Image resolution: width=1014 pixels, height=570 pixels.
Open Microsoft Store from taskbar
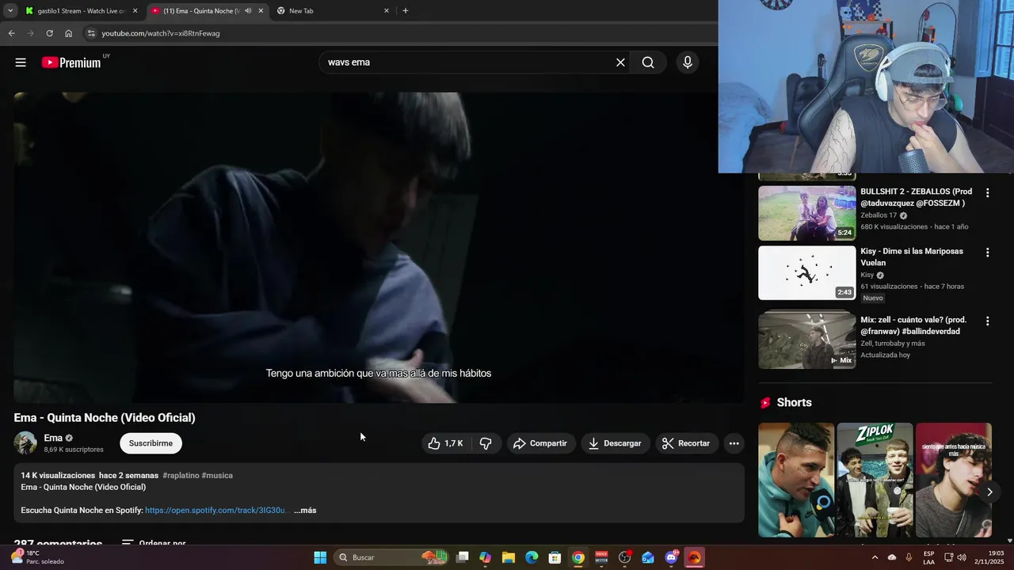[555, 557]
